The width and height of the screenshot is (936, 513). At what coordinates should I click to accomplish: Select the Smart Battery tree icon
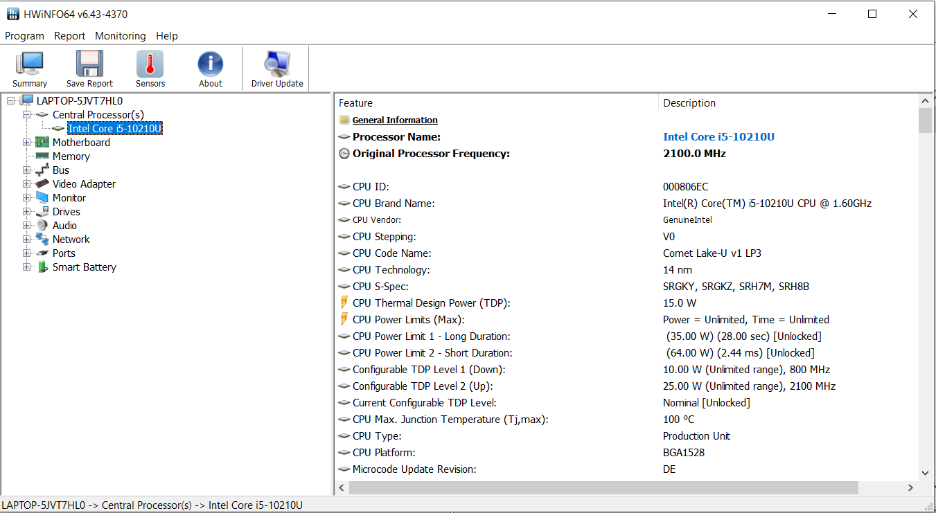(x=43, y=267)
